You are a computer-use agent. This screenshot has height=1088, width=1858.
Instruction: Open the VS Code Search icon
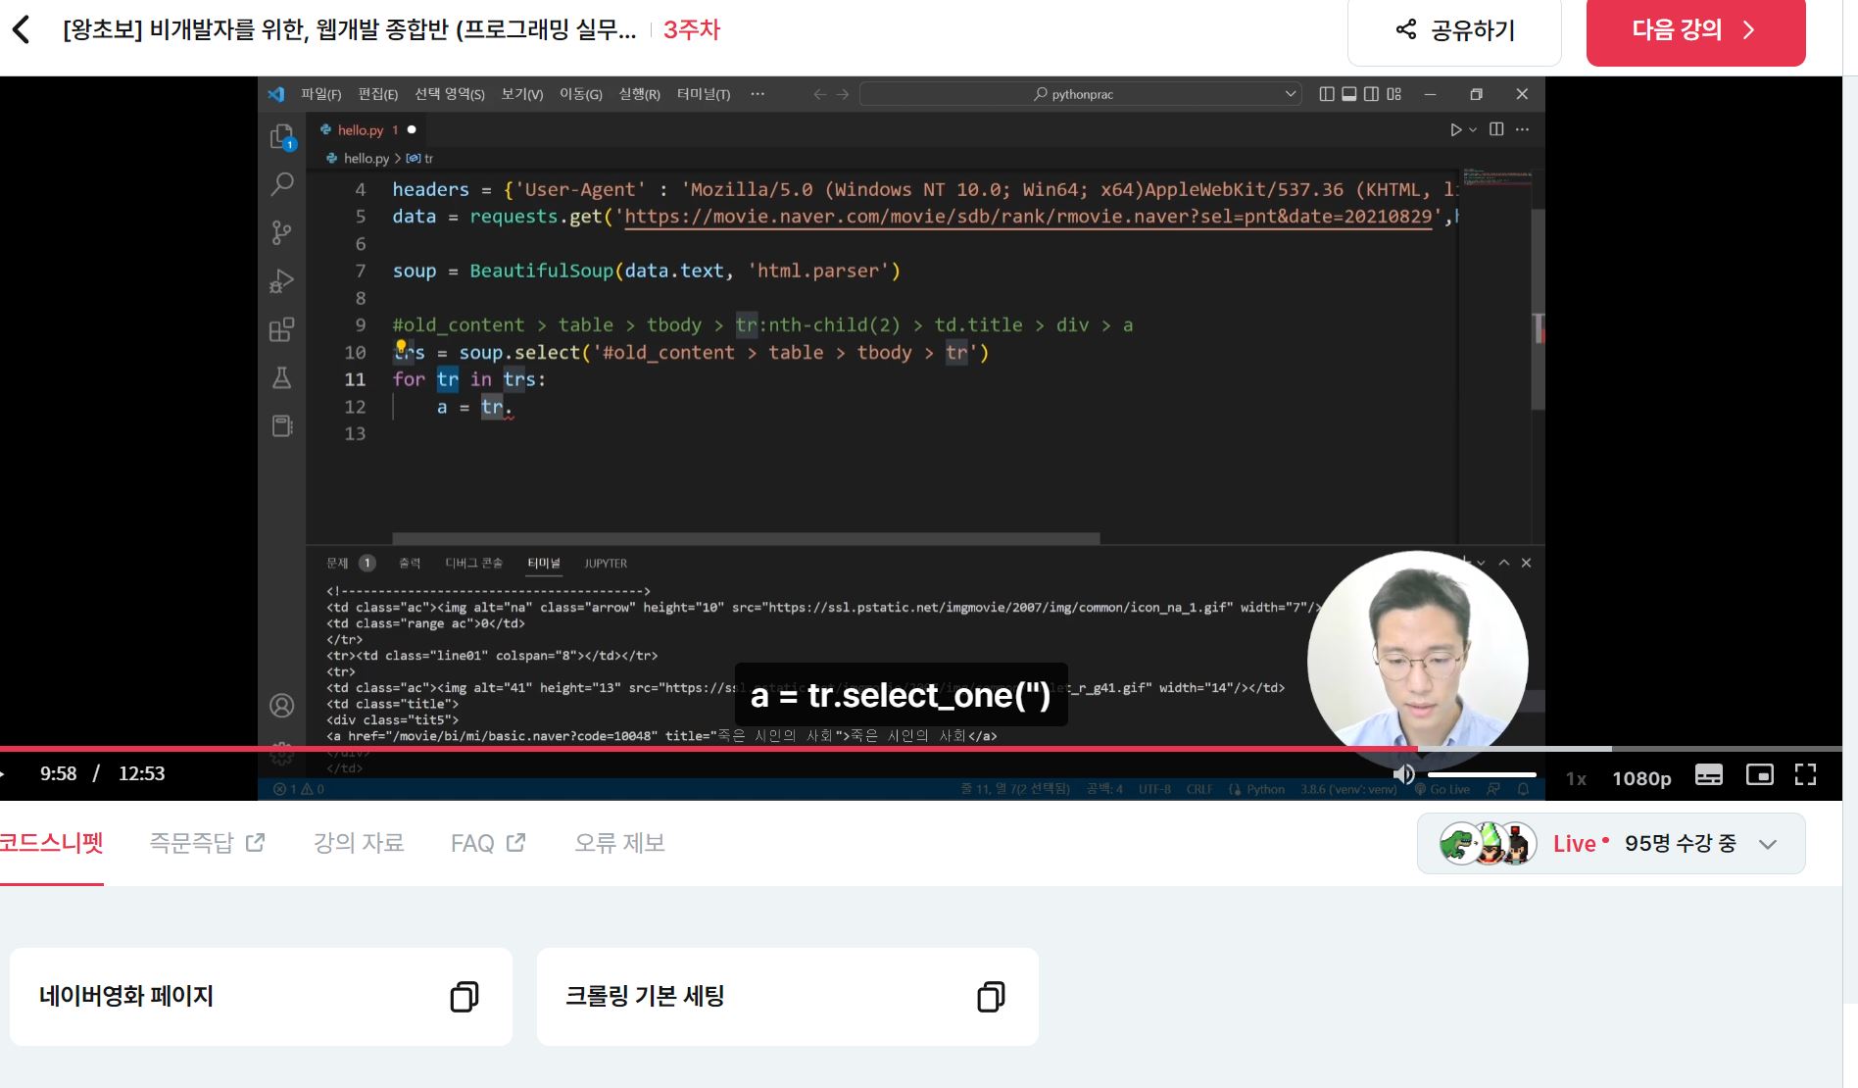pyautogui.click(x=282, y=183)
